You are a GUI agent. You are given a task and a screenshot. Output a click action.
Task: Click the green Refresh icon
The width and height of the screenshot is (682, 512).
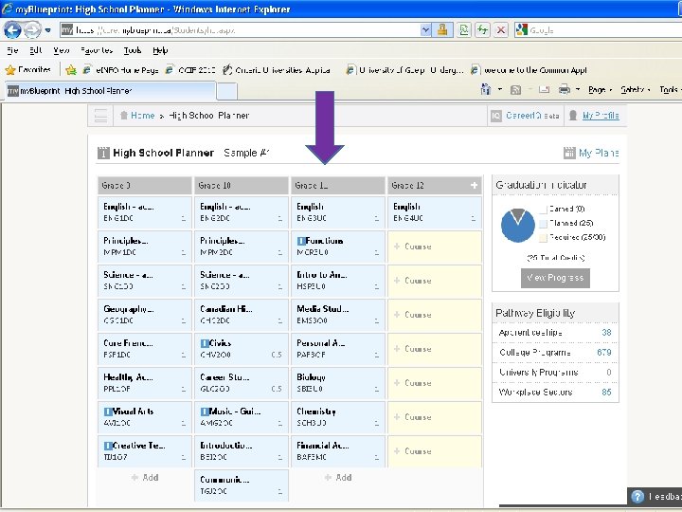pyautogui.click(x=482, y=30)
